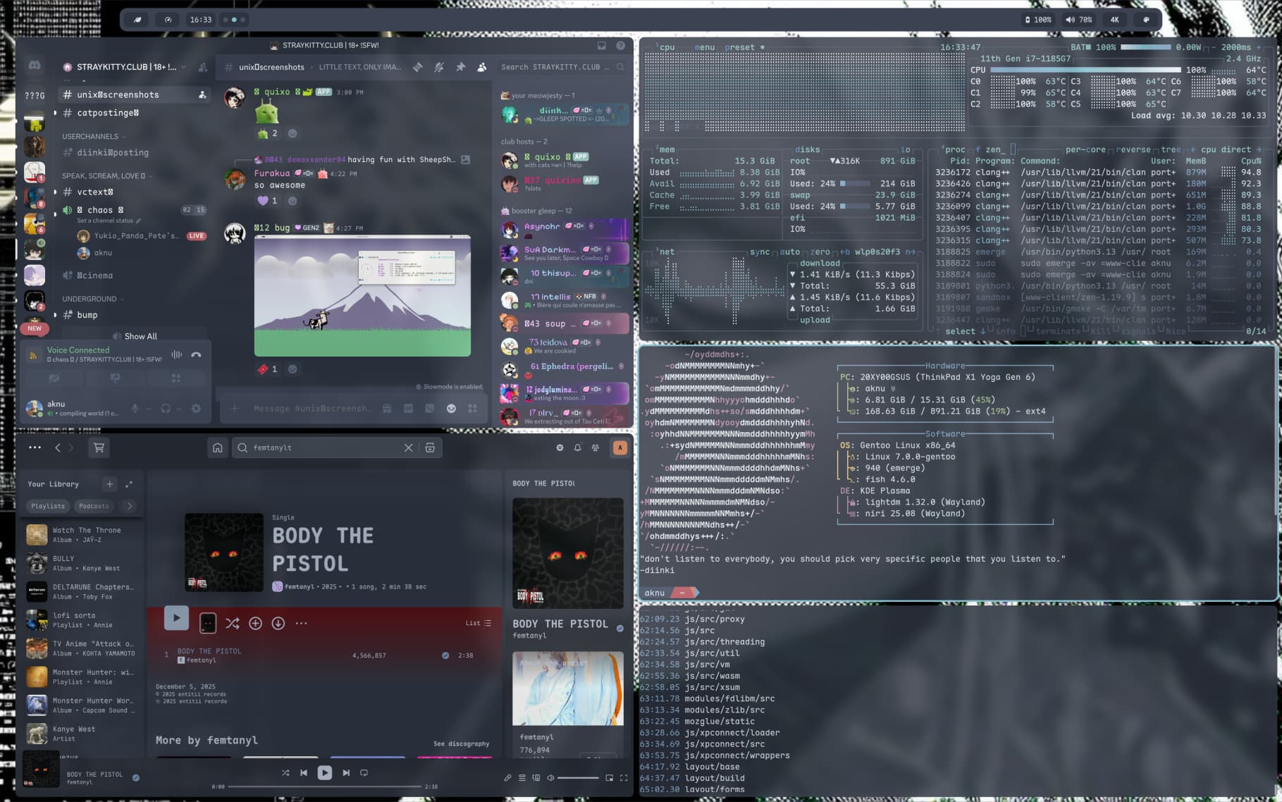Skip to next track in Spotify
This screenshot has width=1282, height=802.
coord(346,772)
